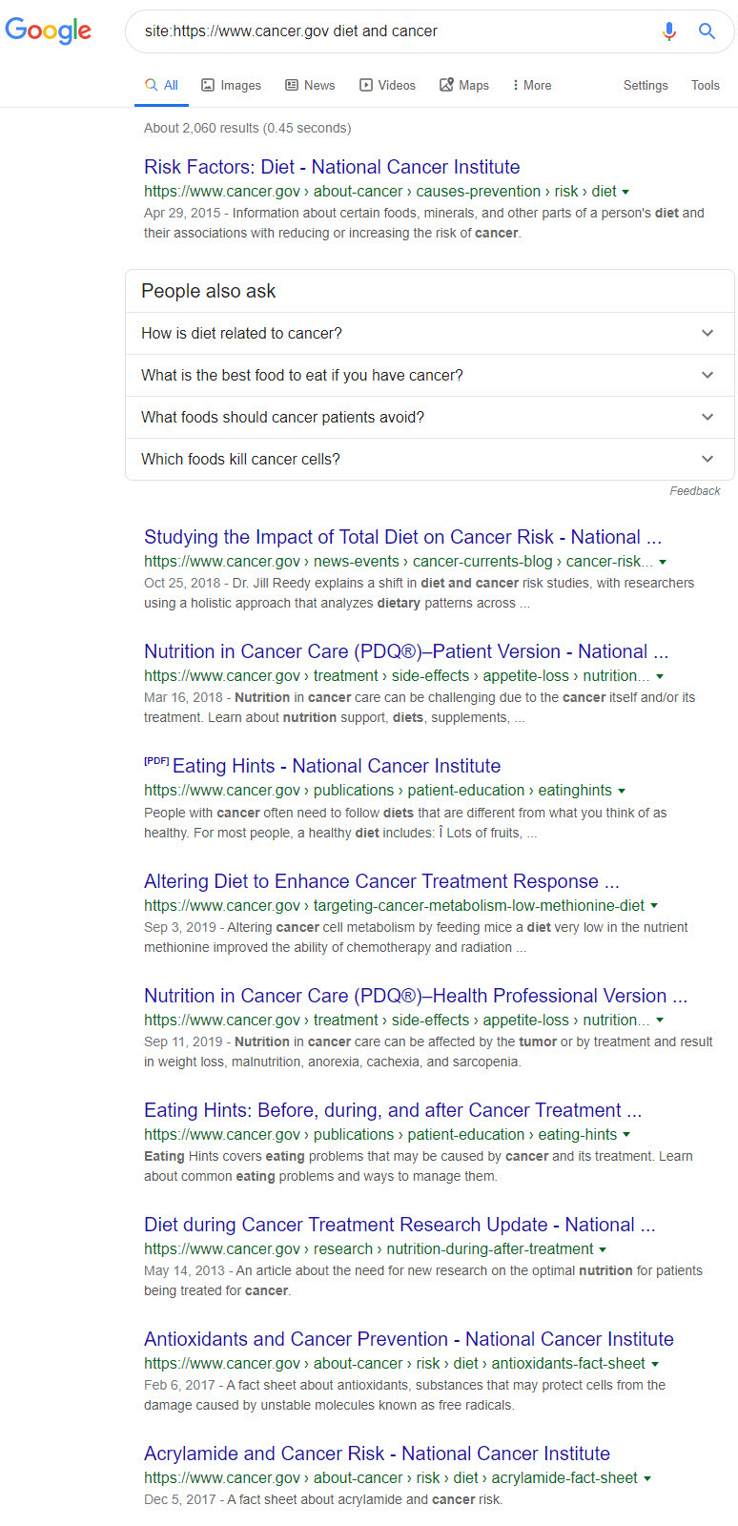
Task: Click the Feb 6, 2017 antioxidants snippet
Action: point(405,1394)
